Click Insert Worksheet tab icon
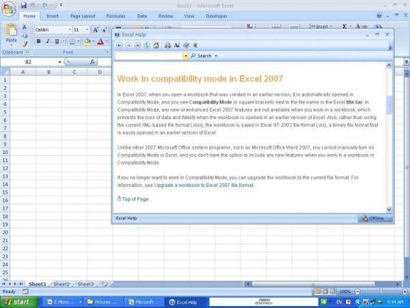Image resolution: width=410 pixels, height=308 pixels. pyautogui.click(x=105, y=283)
